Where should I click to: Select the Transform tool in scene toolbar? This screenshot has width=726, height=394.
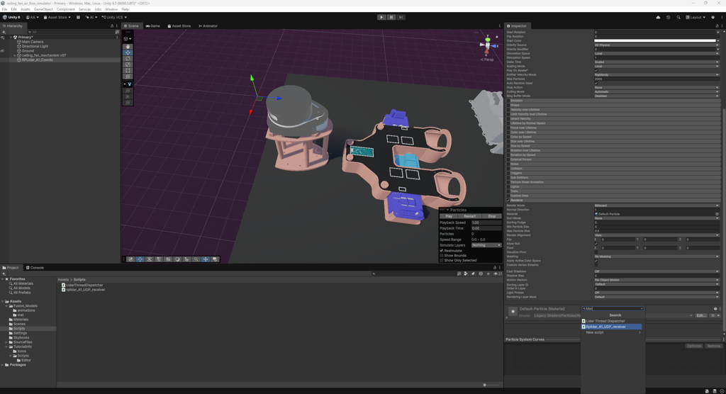(x=128, y=77)
